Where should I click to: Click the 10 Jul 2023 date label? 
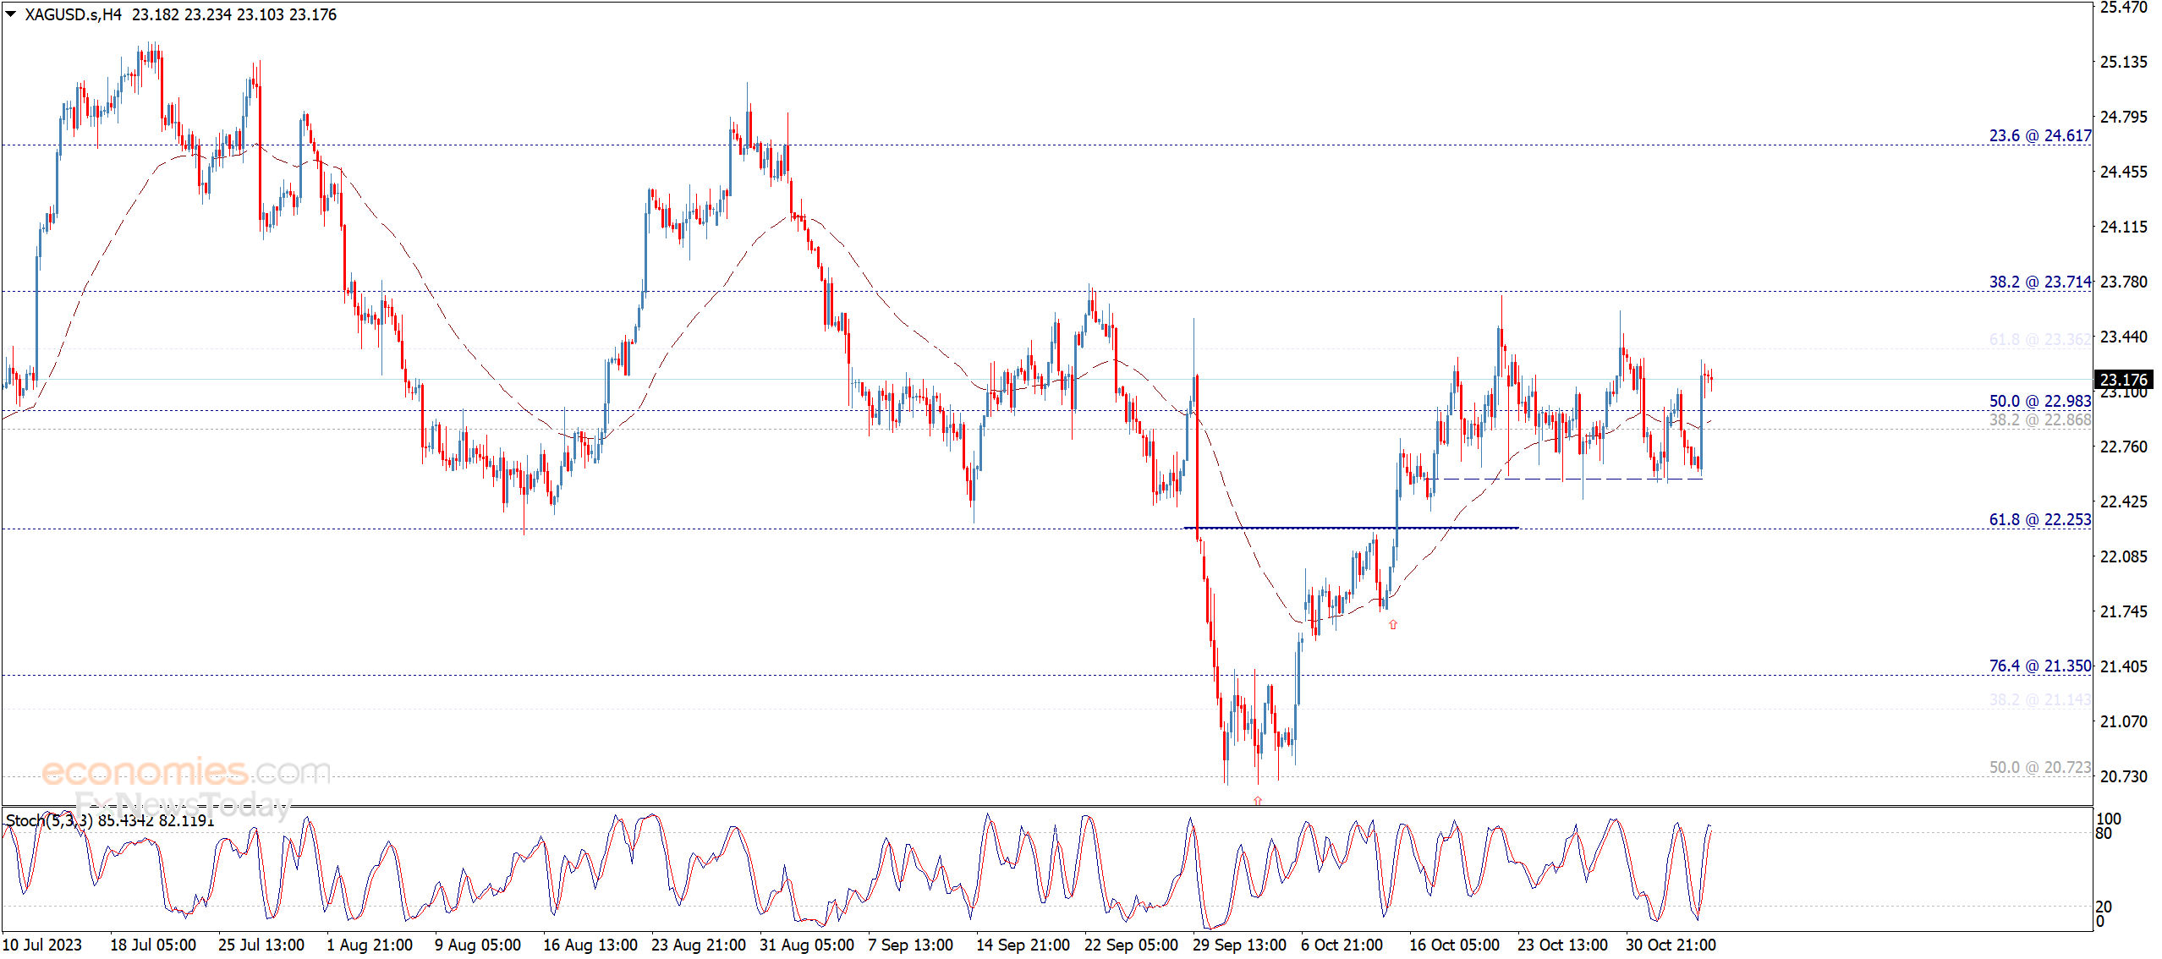(42, 945)
